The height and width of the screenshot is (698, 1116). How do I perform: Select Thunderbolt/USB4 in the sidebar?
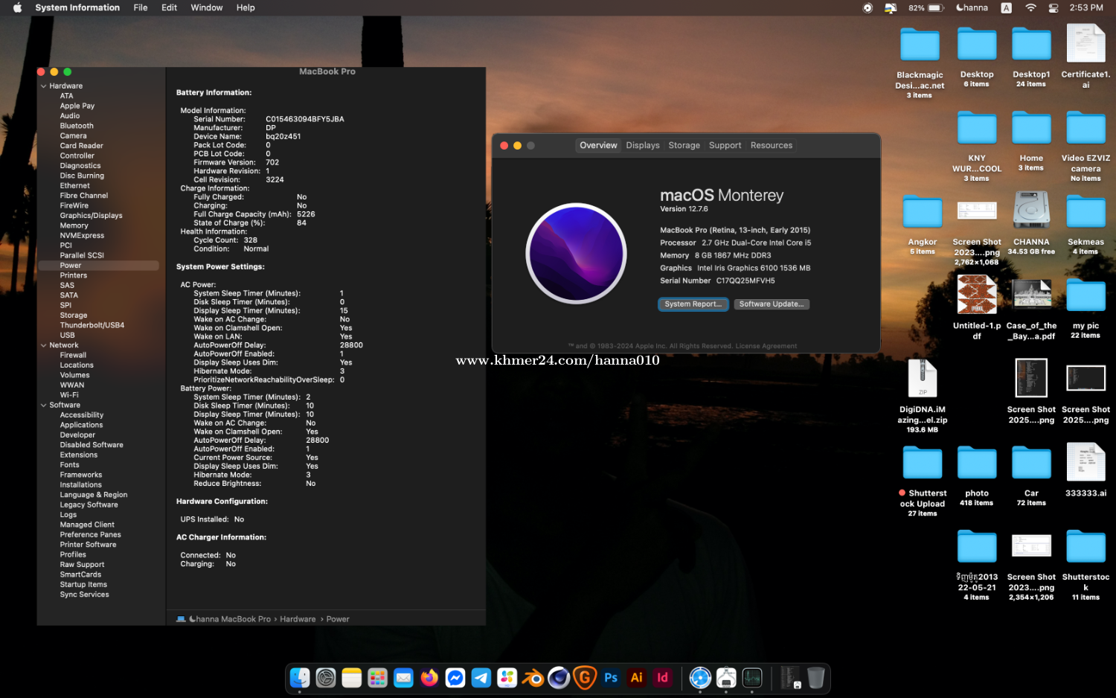click(x=92, y=325)
